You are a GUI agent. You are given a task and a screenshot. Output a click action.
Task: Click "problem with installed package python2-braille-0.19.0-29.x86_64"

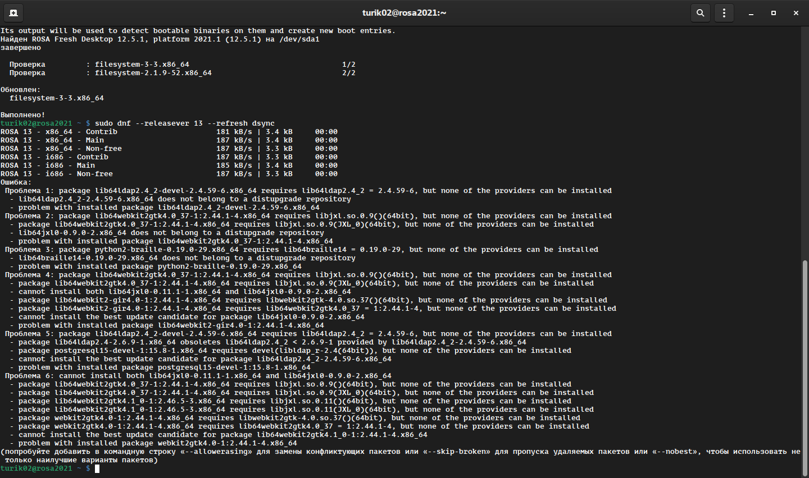tap(160, 266)
